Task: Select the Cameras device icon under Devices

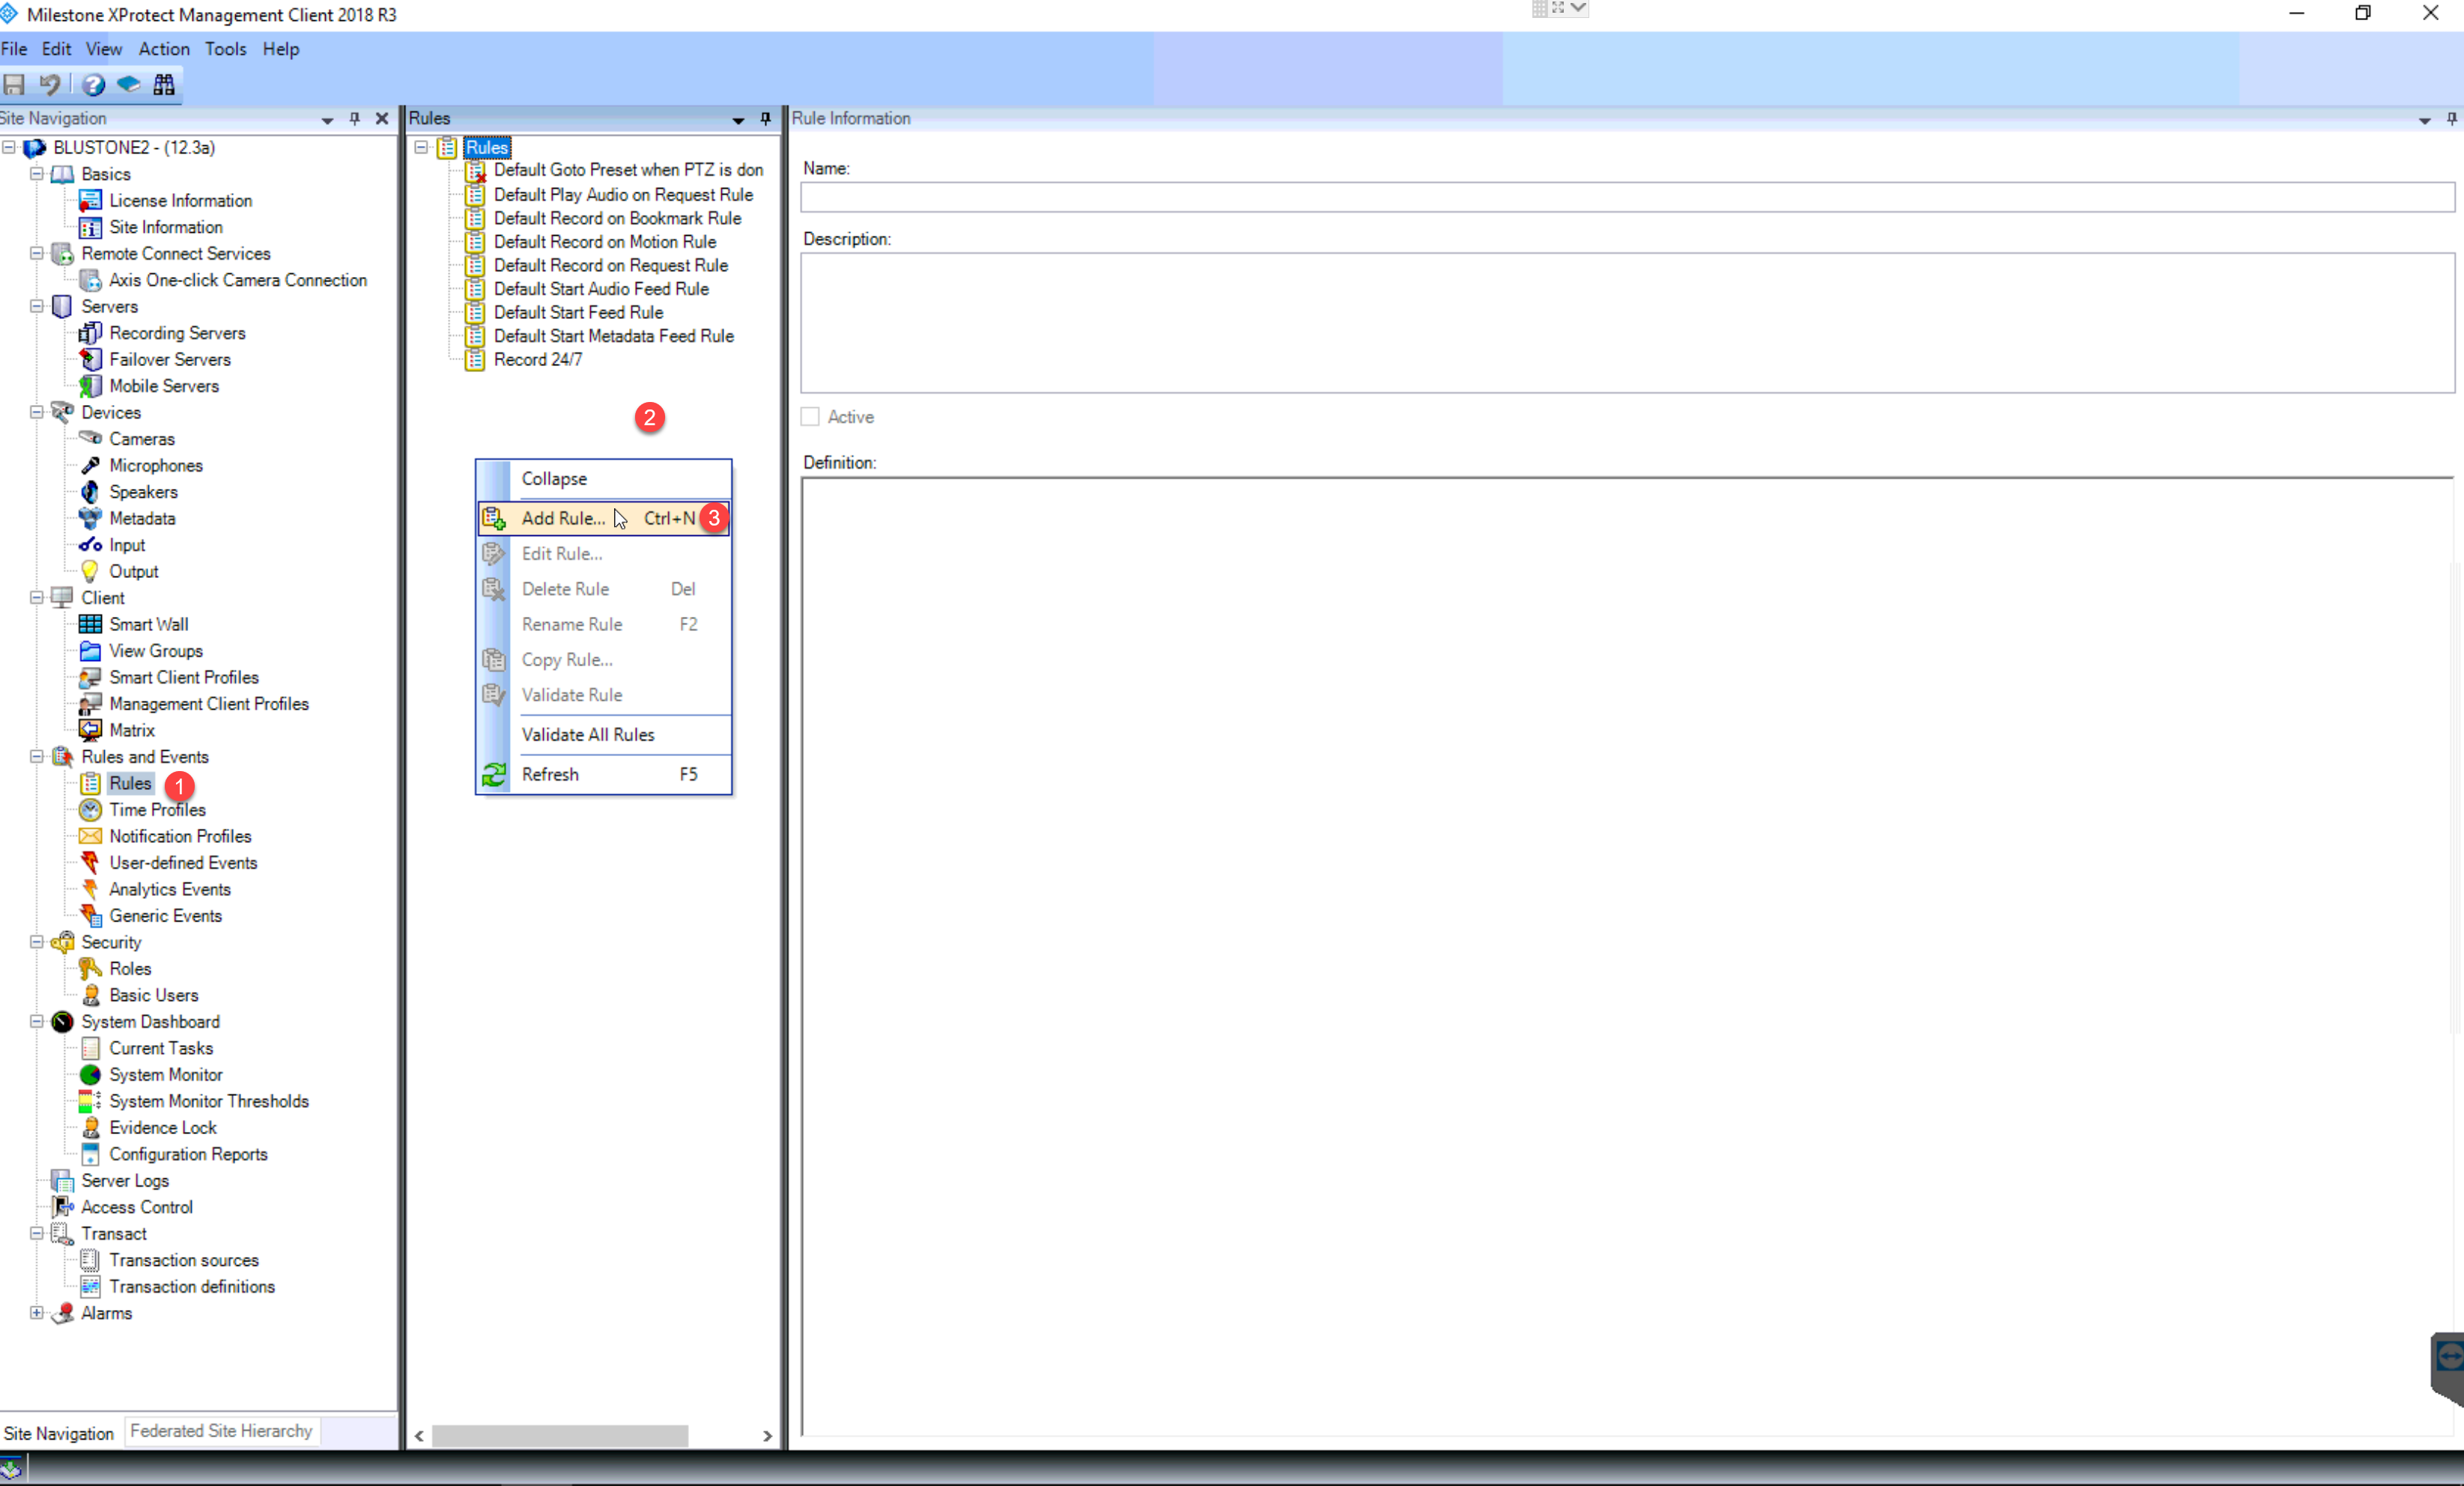Action: coord(90,438)
